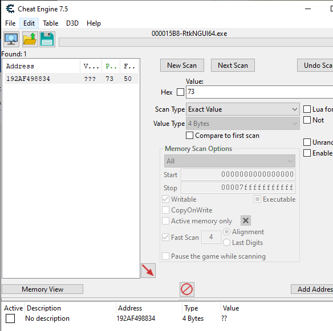Open the File menu

click(10, 23)
